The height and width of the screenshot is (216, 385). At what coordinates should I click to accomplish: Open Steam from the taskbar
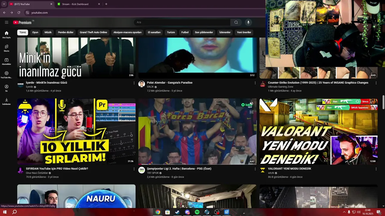(x=177, y=212)
